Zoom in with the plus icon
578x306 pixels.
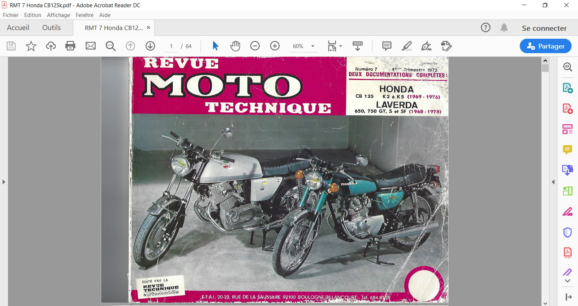click(275, 46)
